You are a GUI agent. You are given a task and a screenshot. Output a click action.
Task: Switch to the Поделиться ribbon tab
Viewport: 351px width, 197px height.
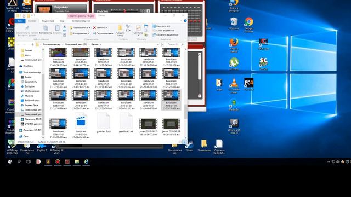click(48, 21)
